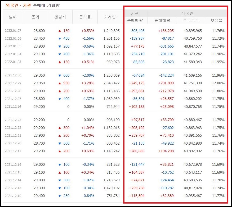This screenshot has height=207, width=232.
Task: Click the foreign net value +701,890
Action: click(x=166, y=83)
